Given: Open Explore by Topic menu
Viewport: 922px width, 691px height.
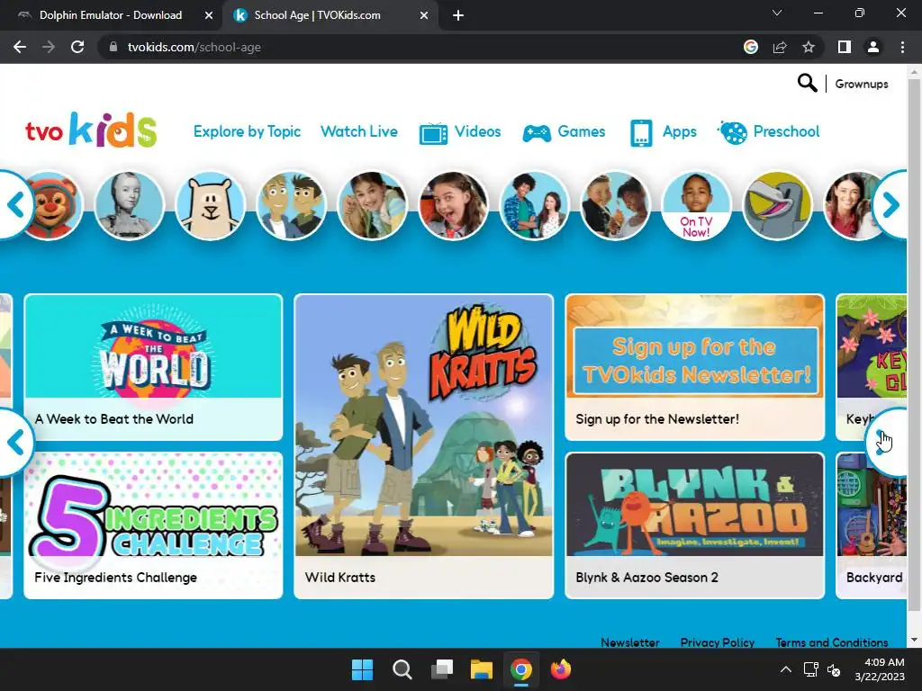Looking at the screenshot, I should [247, 131].
